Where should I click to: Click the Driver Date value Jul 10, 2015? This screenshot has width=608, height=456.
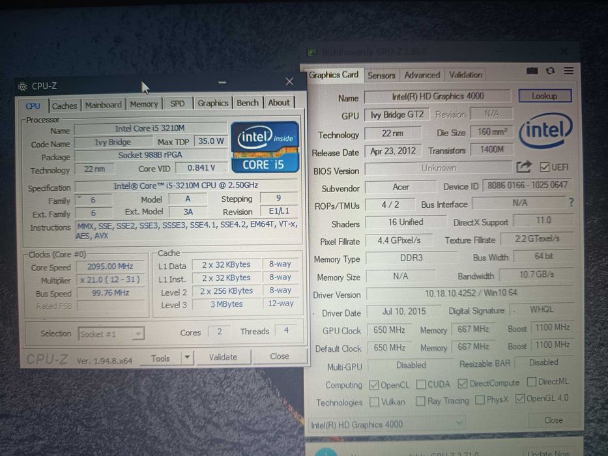tap(403, 311)
